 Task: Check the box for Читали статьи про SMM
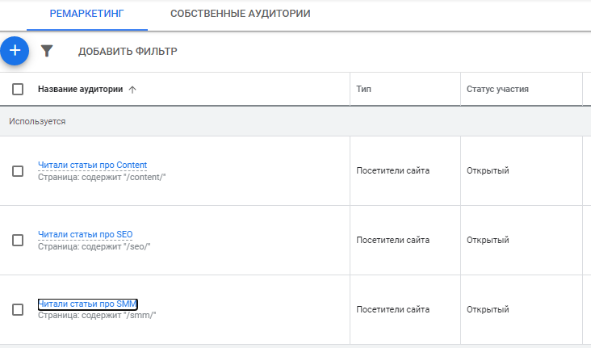pyautogui.click(x=18, y=309)
